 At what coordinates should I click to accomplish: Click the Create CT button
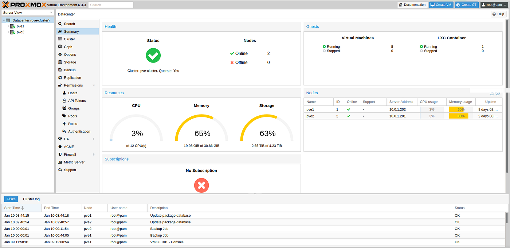[466, 5]
